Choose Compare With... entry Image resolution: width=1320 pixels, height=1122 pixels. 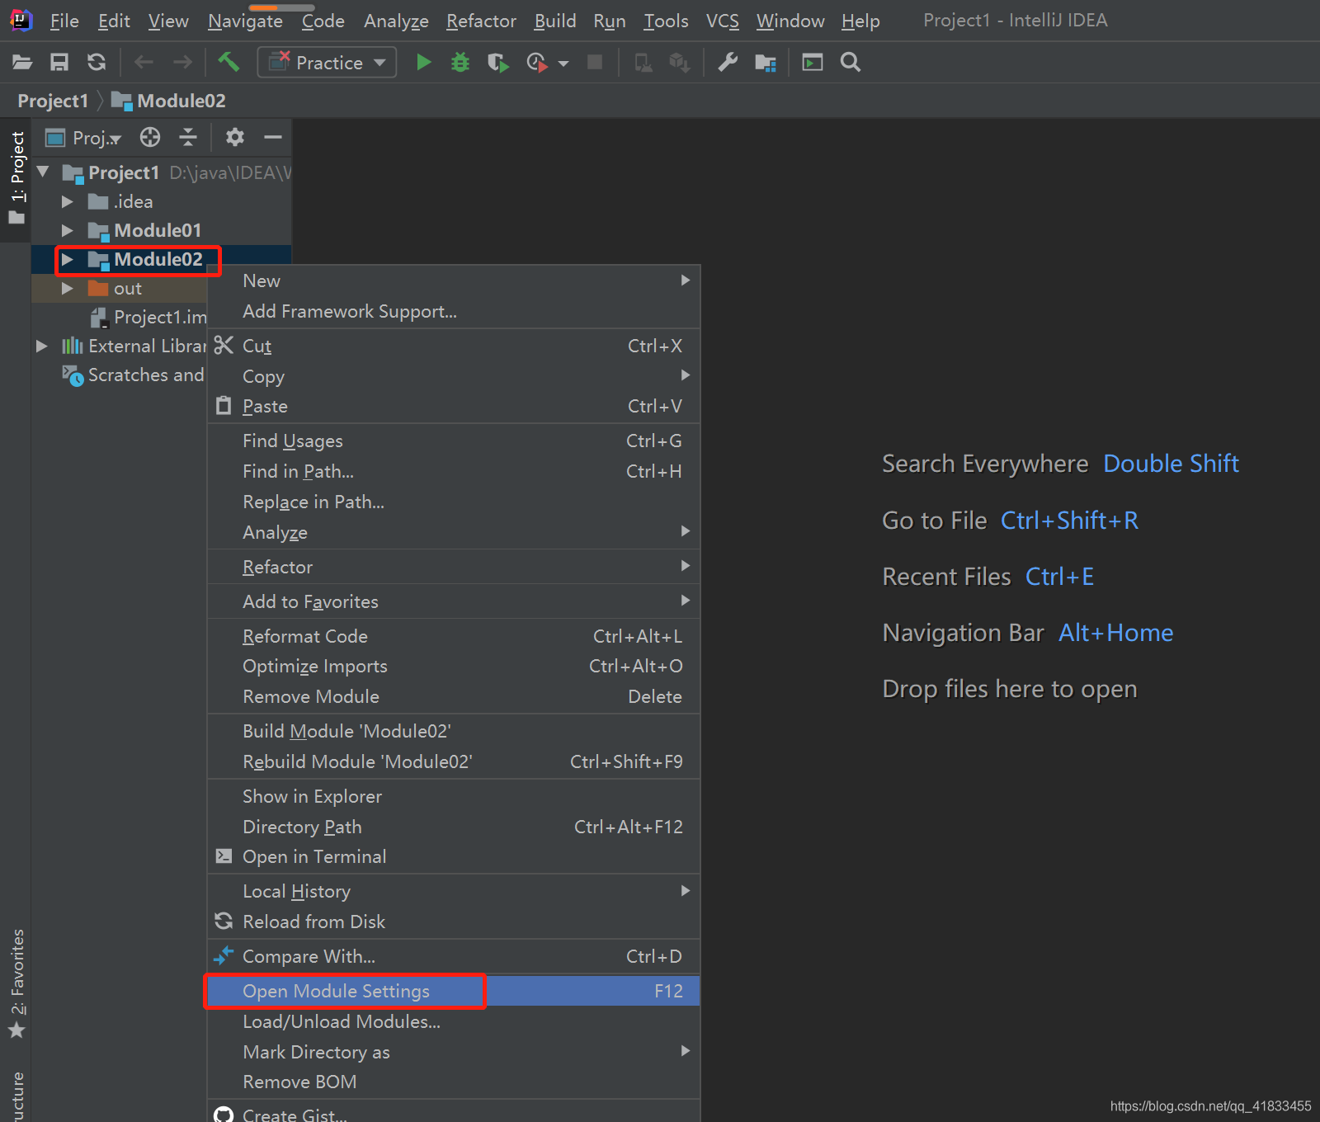coord(453,956)
